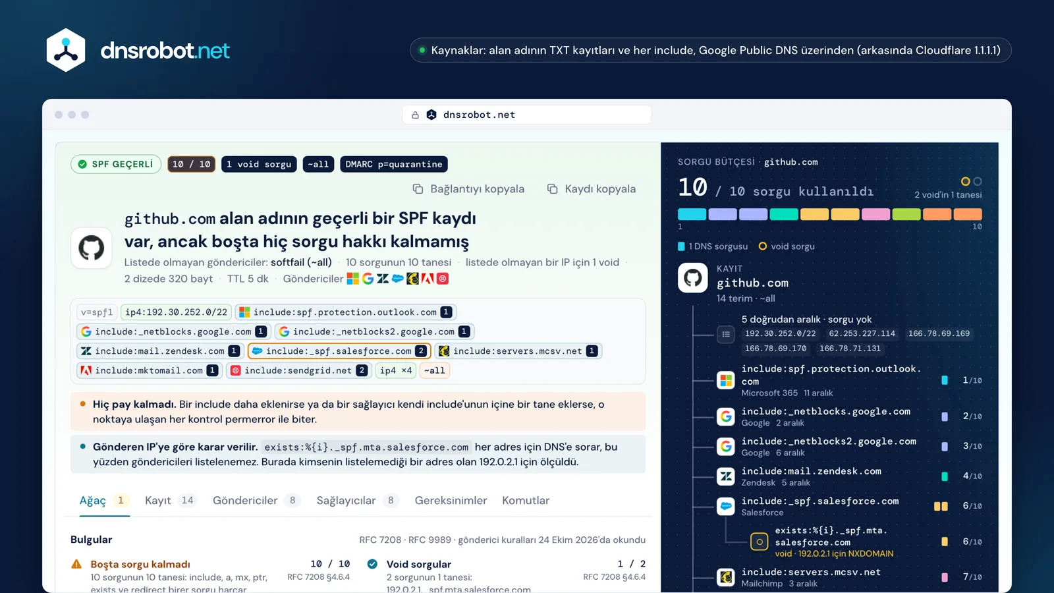Click the Salesforce icon in the query tree
Screen dimensions: 1054x593
726,506
